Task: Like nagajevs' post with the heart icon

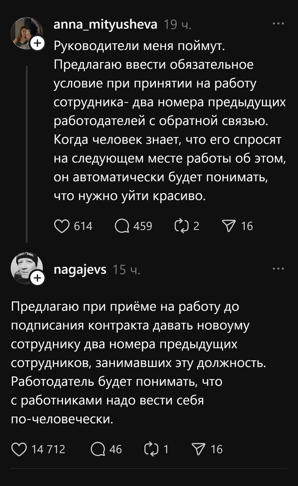Action: point(19,449)
